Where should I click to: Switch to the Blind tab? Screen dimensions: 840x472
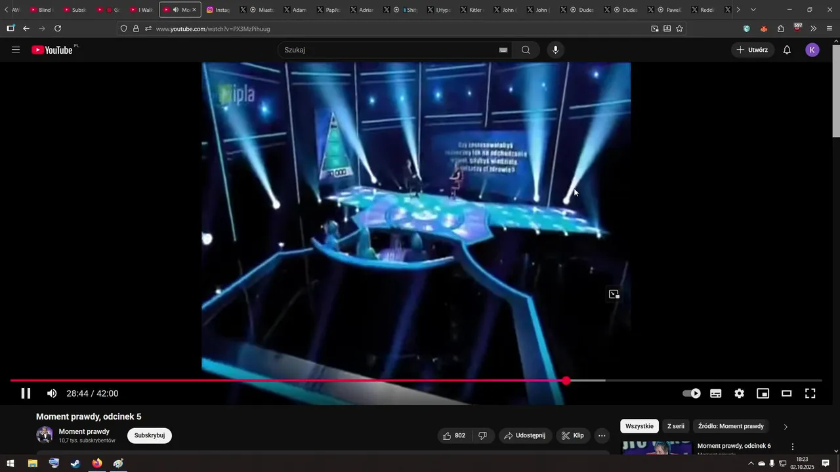click(x=42, y=10)
